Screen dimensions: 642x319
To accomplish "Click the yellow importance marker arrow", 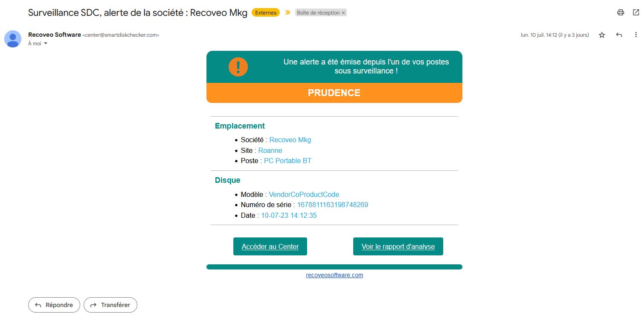I will [x=288, y=13].
